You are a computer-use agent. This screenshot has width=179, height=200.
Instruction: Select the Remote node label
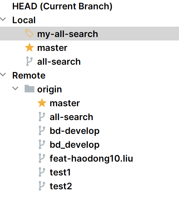click(x=29, y=75)
